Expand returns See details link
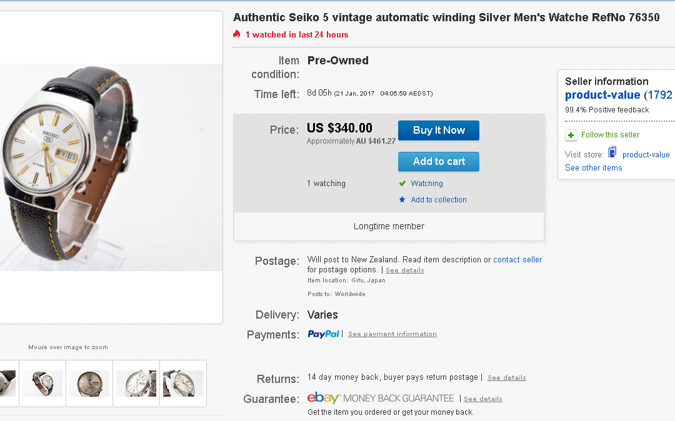675x421 pixels. click(506, 378)
